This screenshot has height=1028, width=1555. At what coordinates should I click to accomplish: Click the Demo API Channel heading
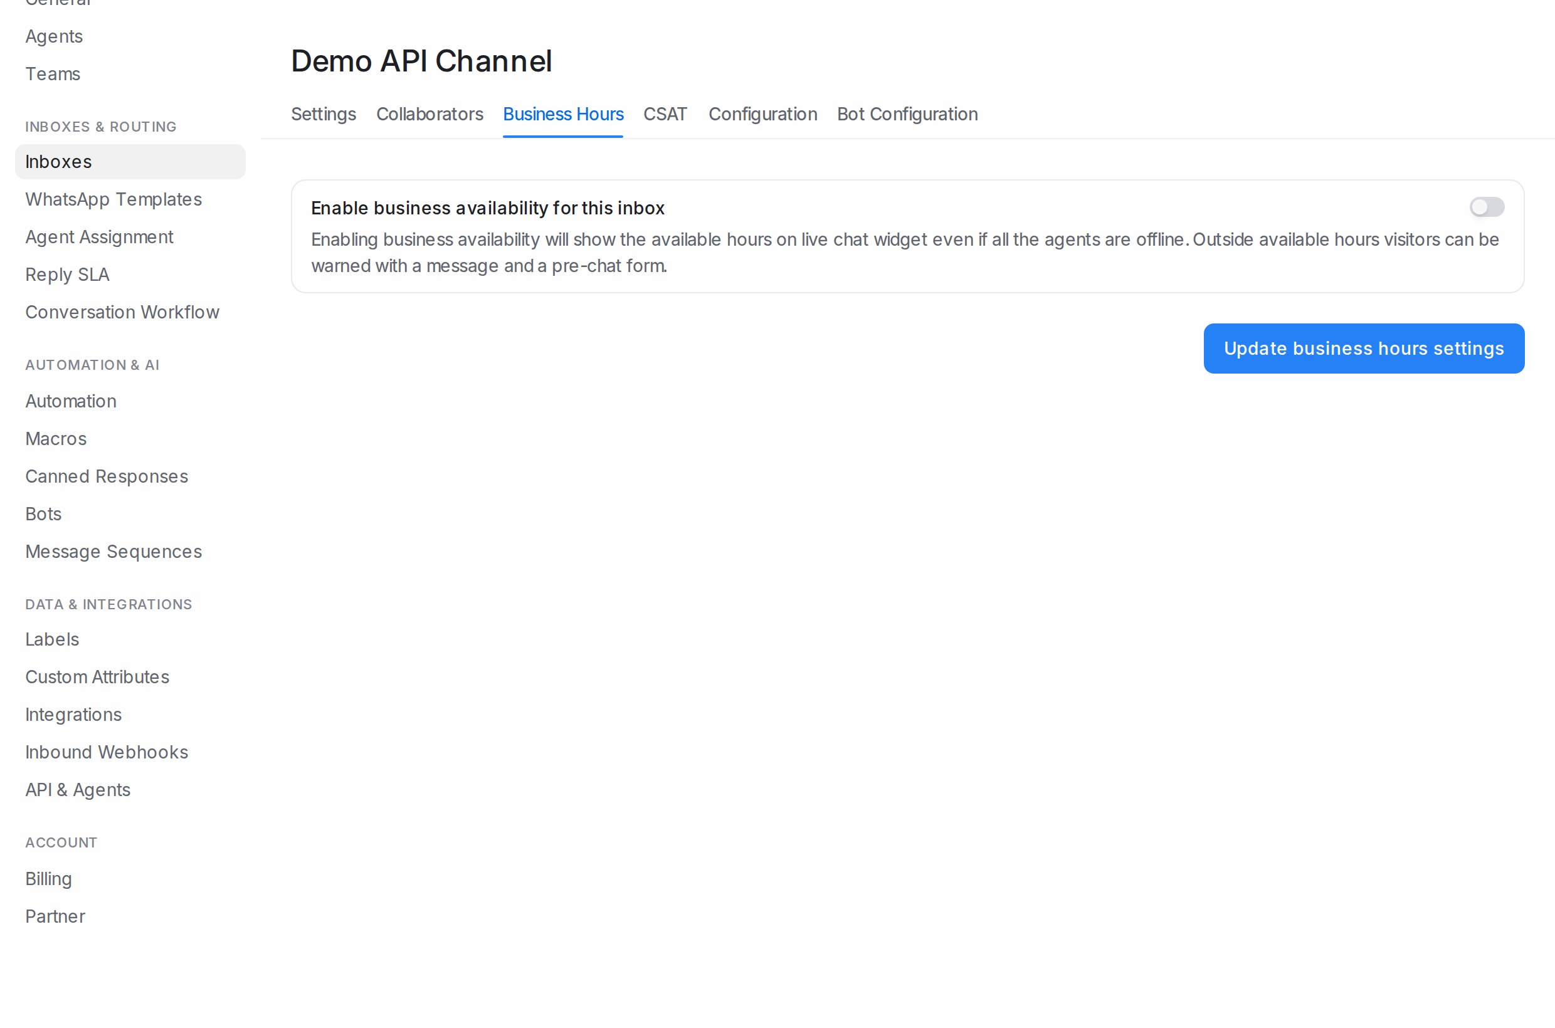tap(421, 61)
